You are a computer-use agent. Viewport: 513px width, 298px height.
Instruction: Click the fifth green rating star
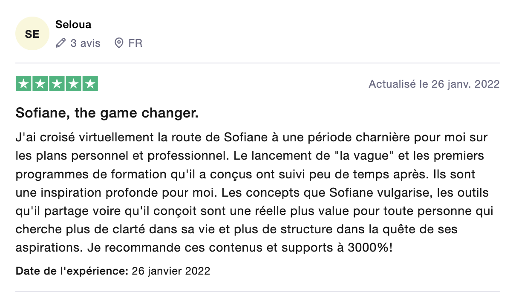(x=90, y=84)
